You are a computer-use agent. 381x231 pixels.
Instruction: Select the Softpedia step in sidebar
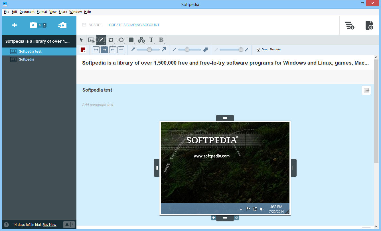[x=39, y=59]
